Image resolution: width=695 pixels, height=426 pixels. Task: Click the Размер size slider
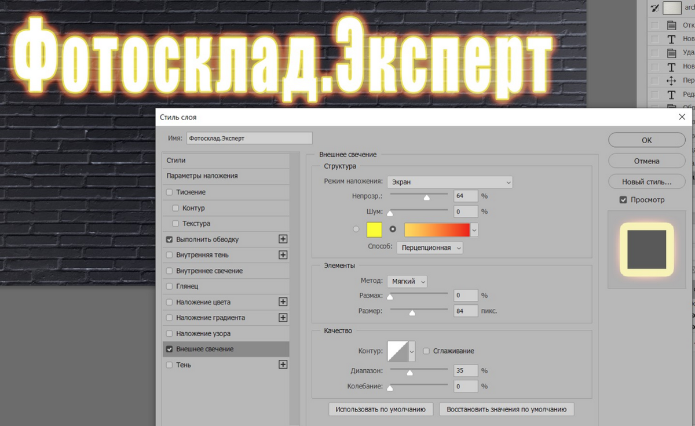[x=418, y=311]
